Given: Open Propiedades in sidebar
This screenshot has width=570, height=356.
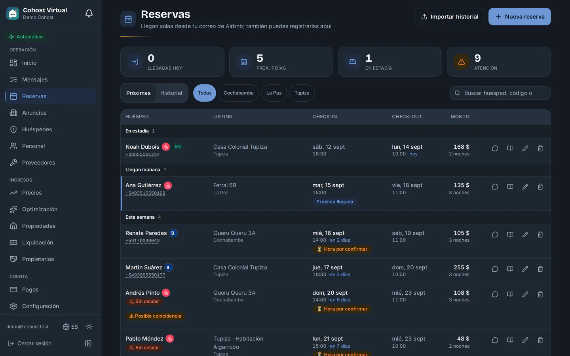Looking at the screenshot, I should (50, 226).
